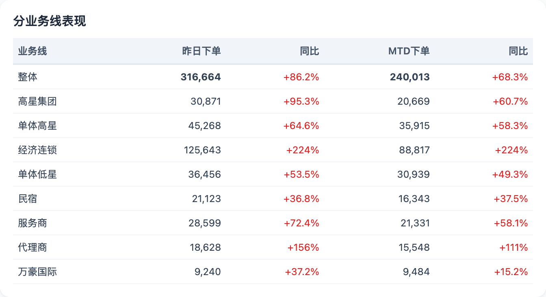This screenshot has width=546, height=297.
Task: Click the 业务线 column header
Action: click(32, 51)
